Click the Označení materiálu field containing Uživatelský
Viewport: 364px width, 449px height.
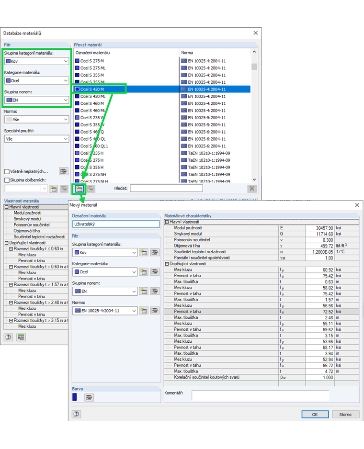click(x=116, y=224)
